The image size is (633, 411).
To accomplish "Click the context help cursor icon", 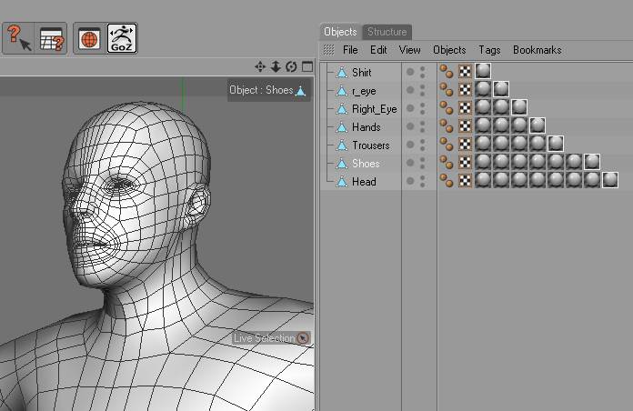I will click(19, 37).
